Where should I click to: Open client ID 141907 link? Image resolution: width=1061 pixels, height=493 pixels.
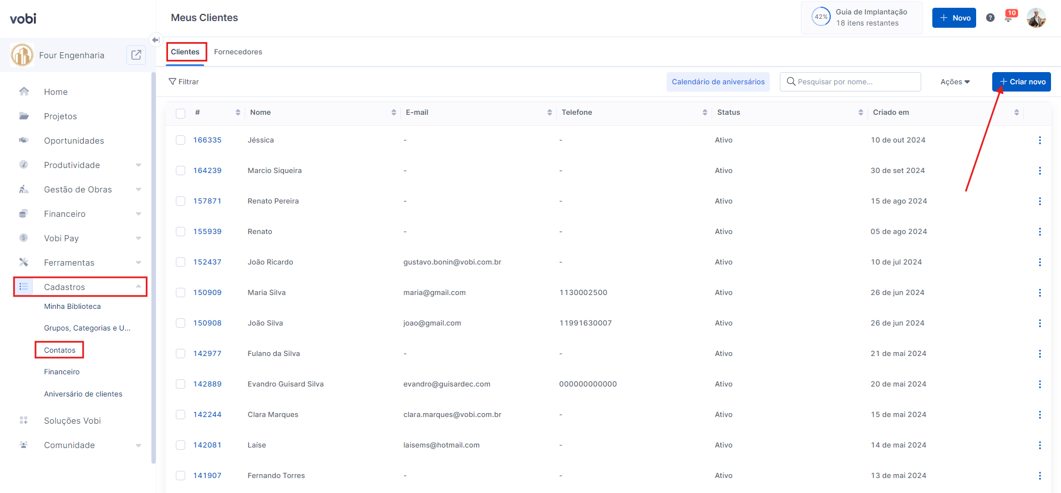(207, 475)
